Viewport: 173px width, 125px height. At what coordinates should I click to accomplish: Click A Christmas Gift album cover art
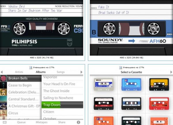[3, 106]
